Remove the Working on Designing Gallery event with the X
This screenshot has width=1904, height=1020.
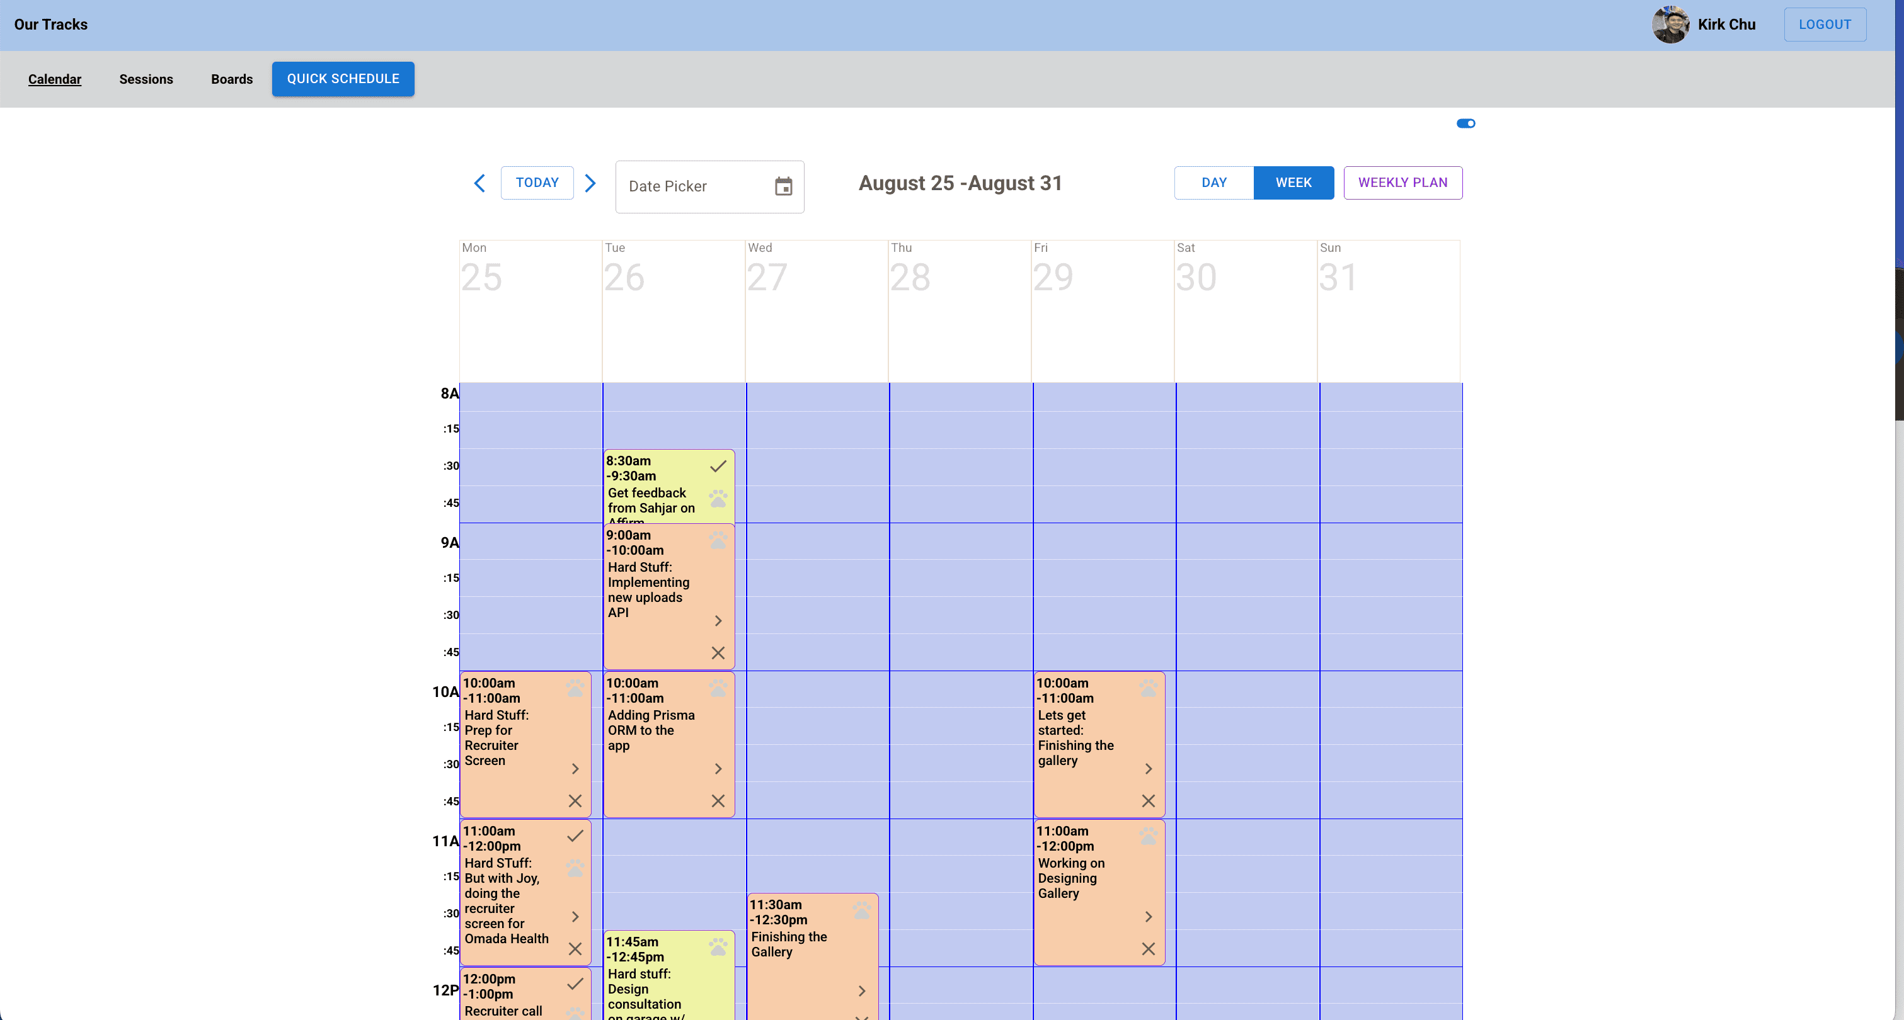click(x=1148, y=948)
